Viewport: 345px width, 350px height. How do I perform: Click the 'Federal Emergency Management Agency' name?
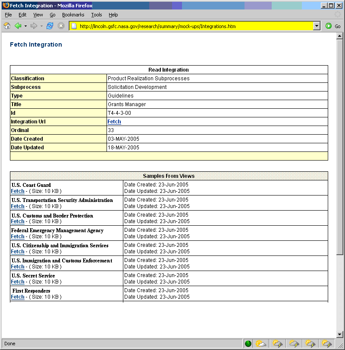click(x=57, y=230)
